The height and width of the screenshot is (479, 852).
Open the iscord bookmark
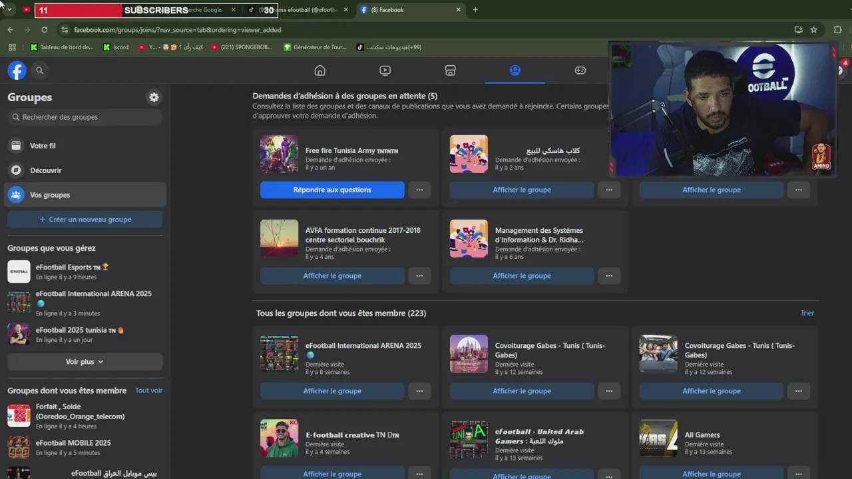click(116, 47)
